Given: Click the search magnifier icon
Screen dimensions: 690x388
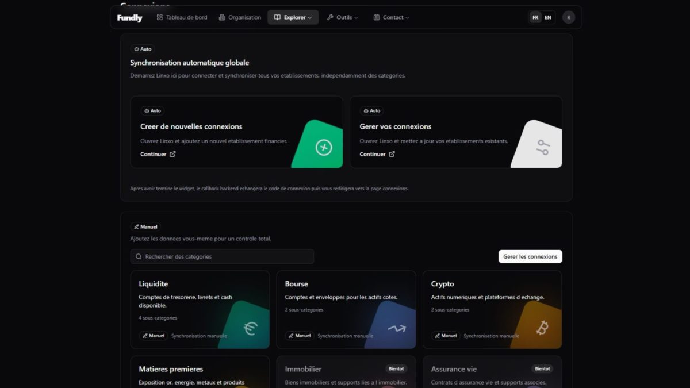Looking at the screenshot, I should pyautogui.click(x=139, y=256).
